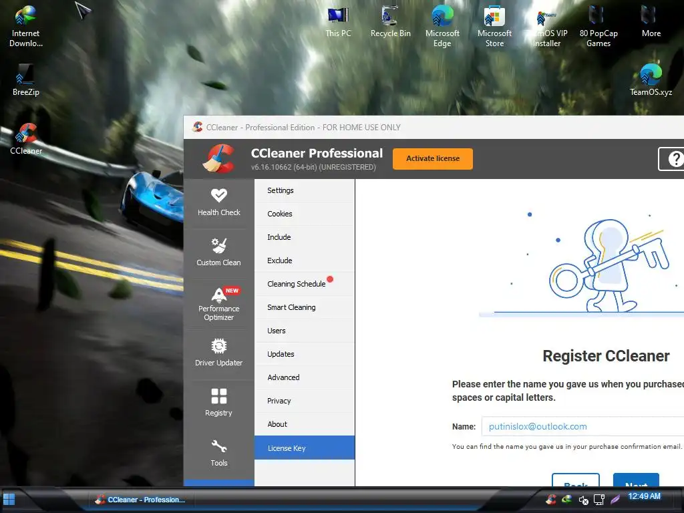Click CCleaner tray icon in system tray
This screenshot has width=684, height=513.
click(551, 500)
